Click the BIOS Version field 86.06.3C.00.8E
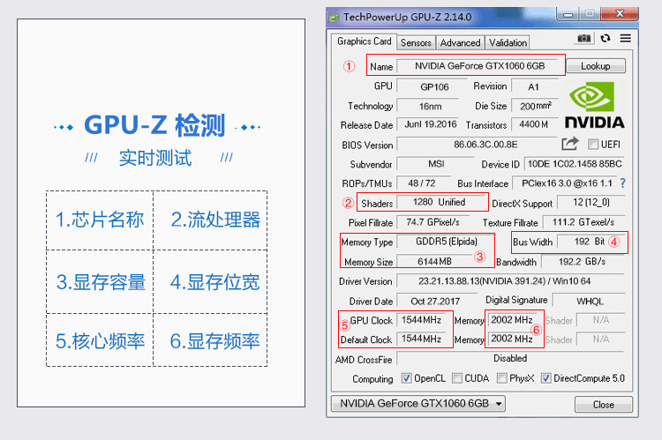Image resolution: width=662 pixels, height=440 pixels. click(478, 145)
